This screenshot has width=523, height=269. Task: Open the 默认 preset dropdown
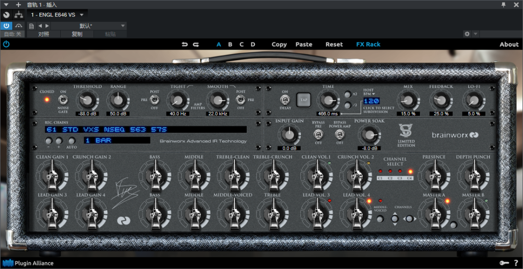click(89, 26)
